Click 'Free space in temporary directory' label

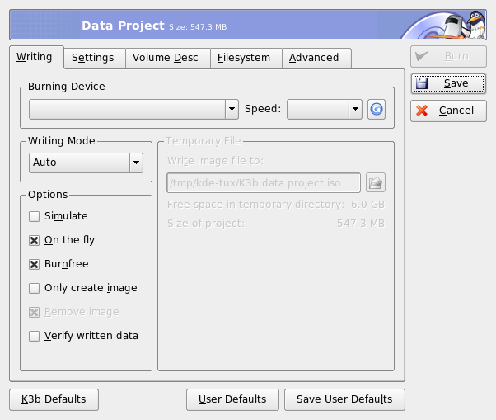click(x=255, y=205)
